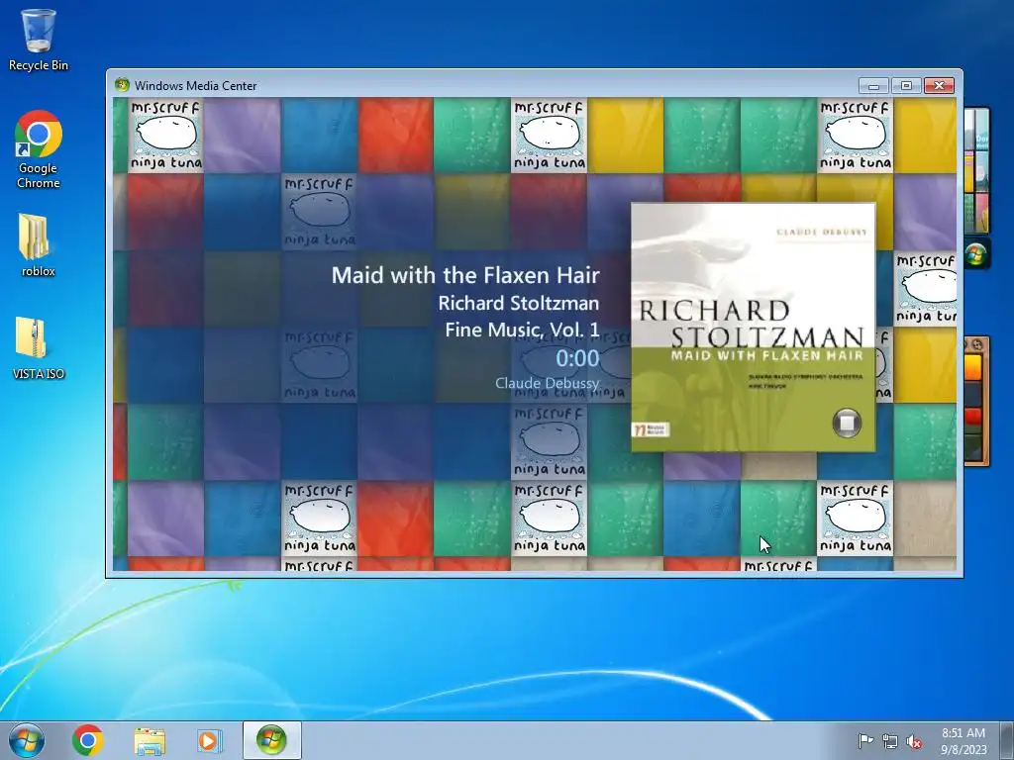Image resolution: width=1014 pixels, height=760 pixels.
Task: Click the album name Fine Music, Vol. 1
Action: 522,330
